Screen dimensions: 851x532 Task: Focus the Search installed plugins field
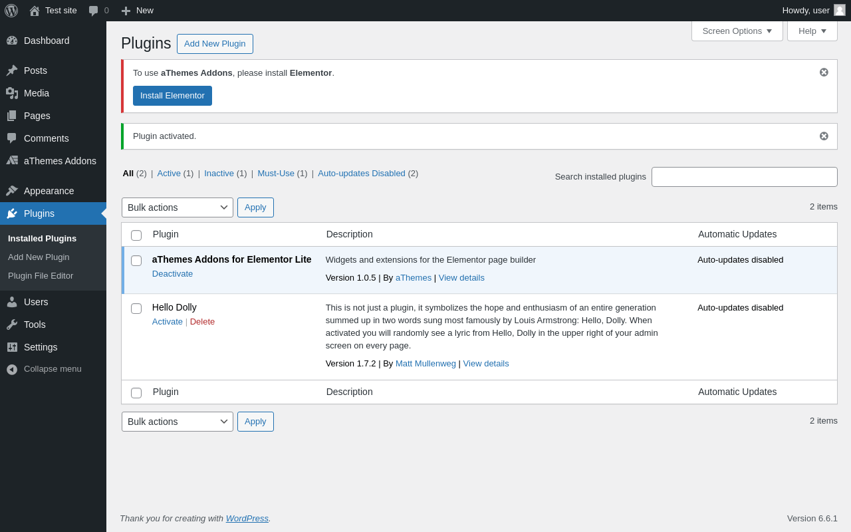[x=744, y=177]
